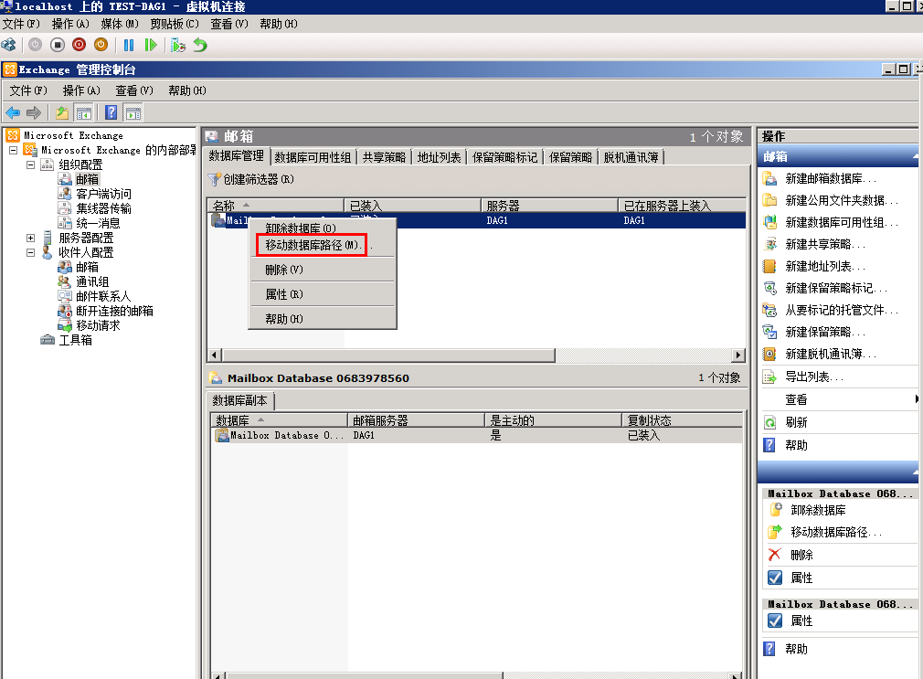Select Mailbox Database 0... row in 数据库副本
This screenshot has height=679, width=923.
tap(476, 435)
